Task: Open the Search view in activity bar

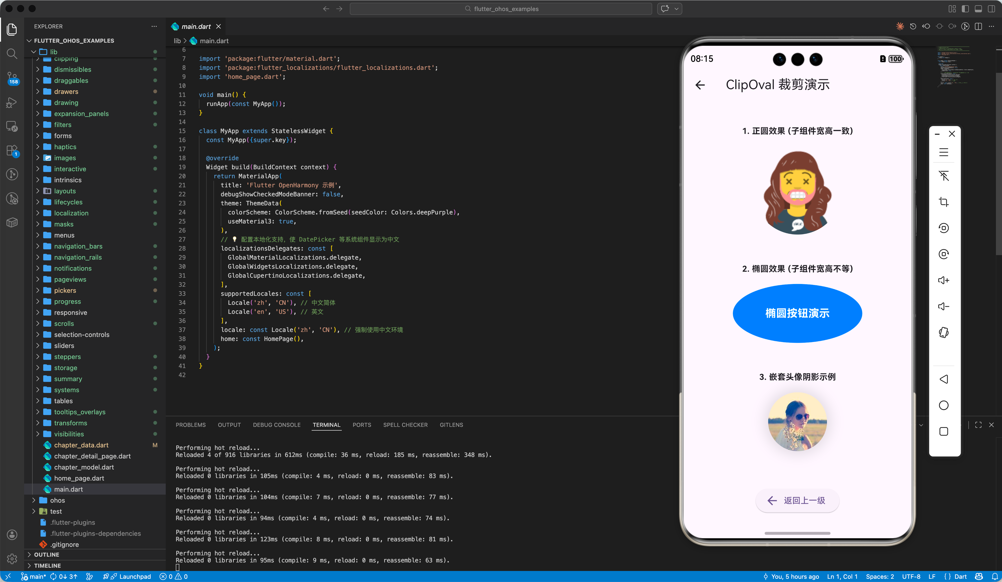Action: coord(12,53)
